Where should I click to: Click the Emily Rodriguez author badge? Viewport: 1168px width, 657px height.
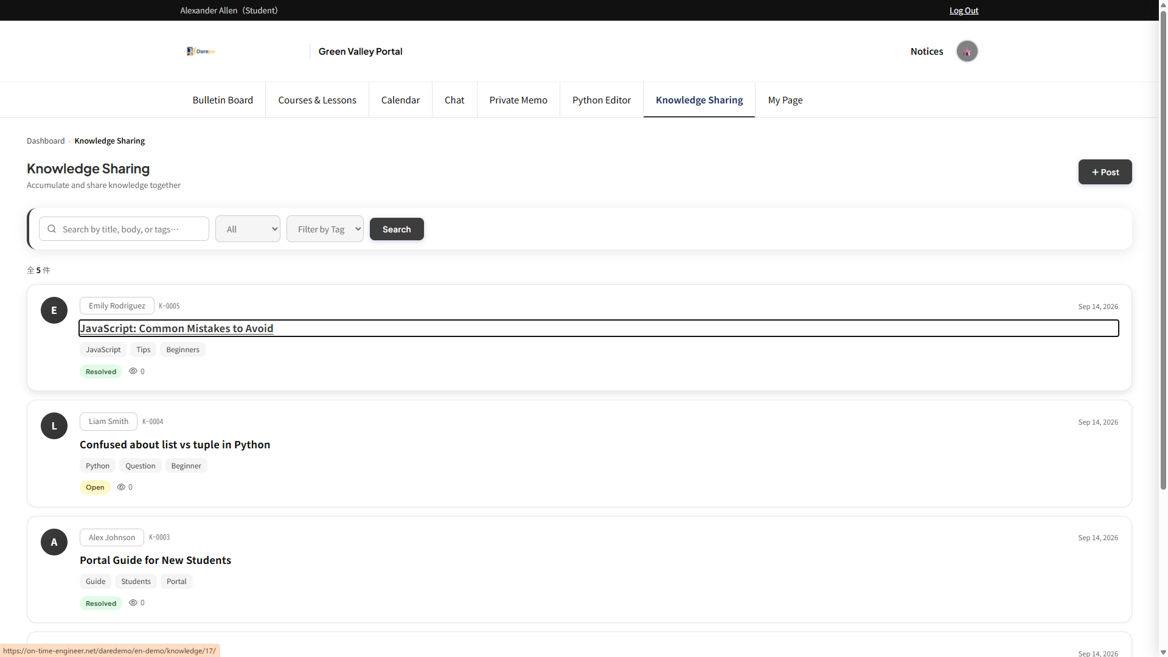point(117,305)
